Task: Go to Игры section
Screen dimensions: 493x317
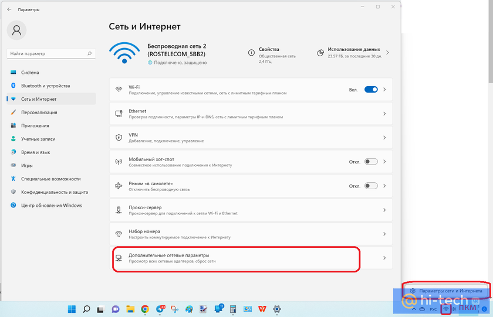Action: (x=51, y=165)
